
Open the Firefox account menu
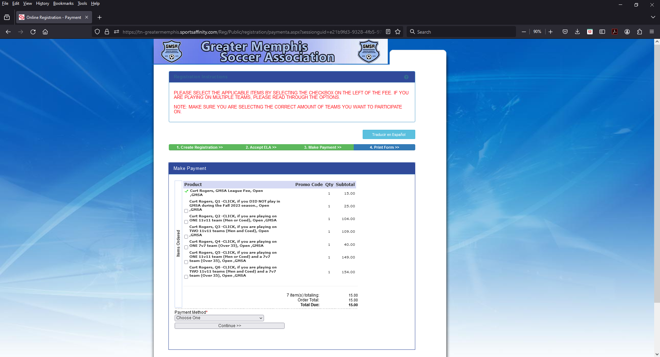tap(627, 32)
